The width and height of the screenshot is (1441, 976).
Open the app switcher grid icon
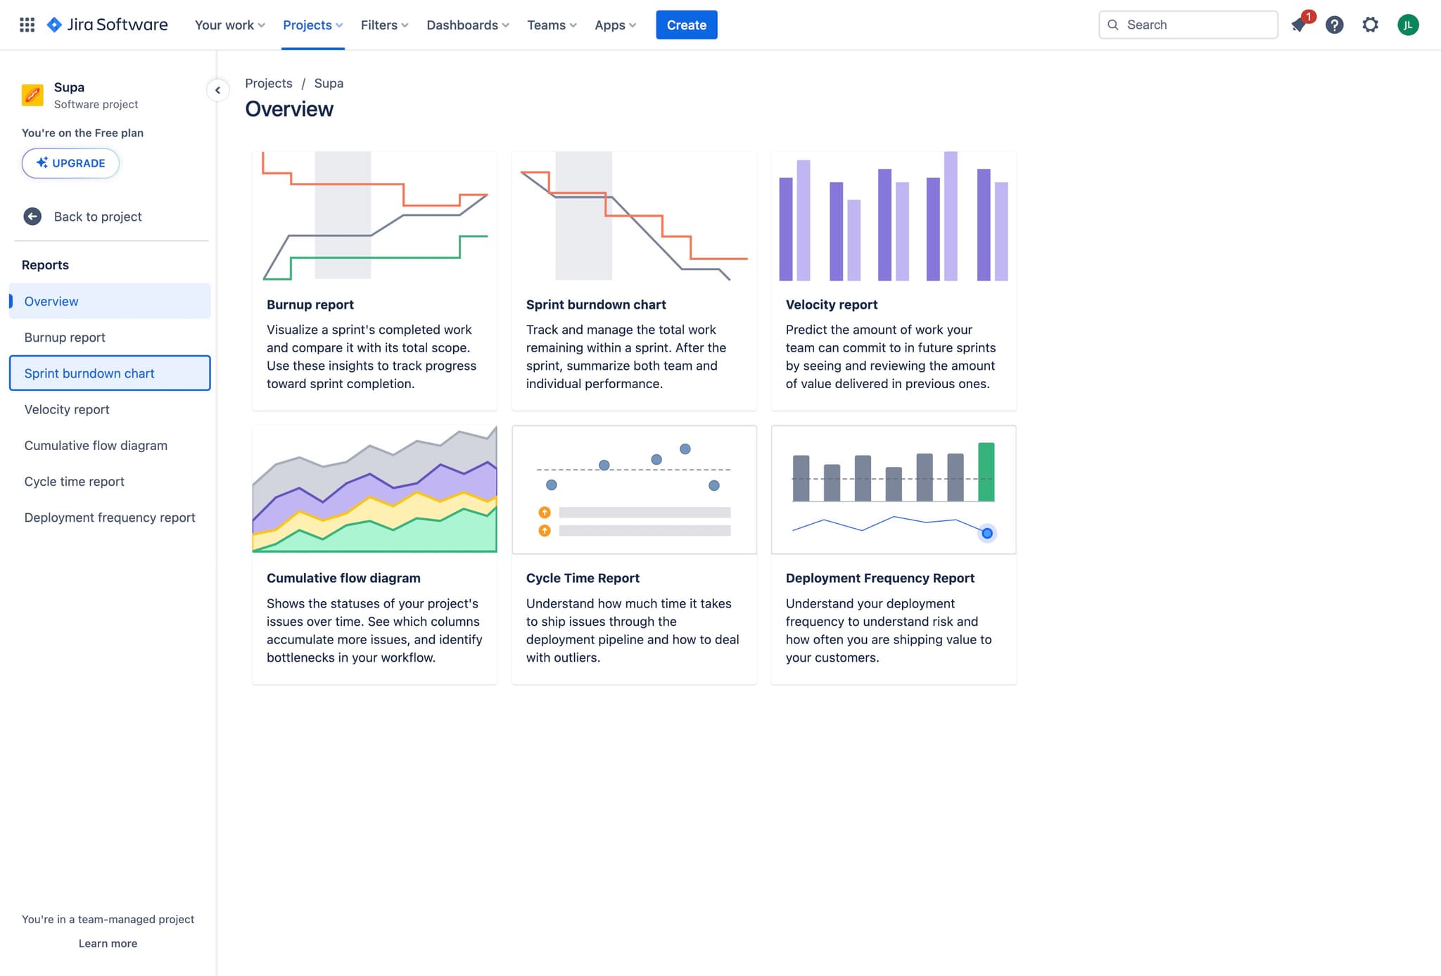click(27, 25)
